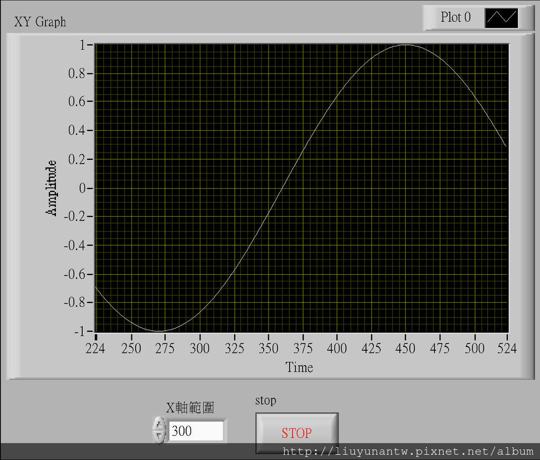
Task: Click the X-axis tick label 450
Action: [x=406, y=349]
